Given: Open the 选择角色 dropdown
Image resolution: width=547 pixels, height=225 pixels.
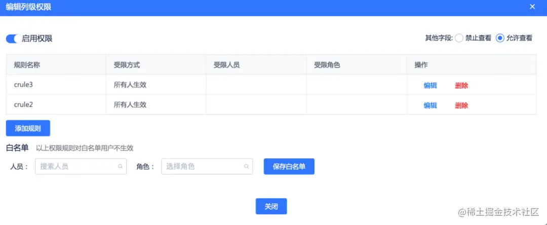Looking at the screenshot, I should (207, 166).
